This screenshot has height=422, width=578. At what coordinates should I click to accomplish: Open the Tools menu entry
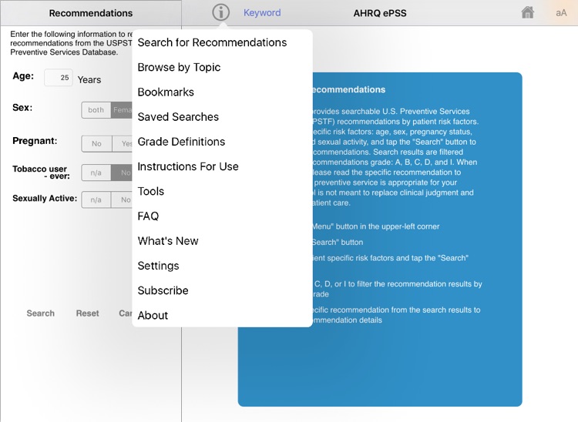coord(222,191)
